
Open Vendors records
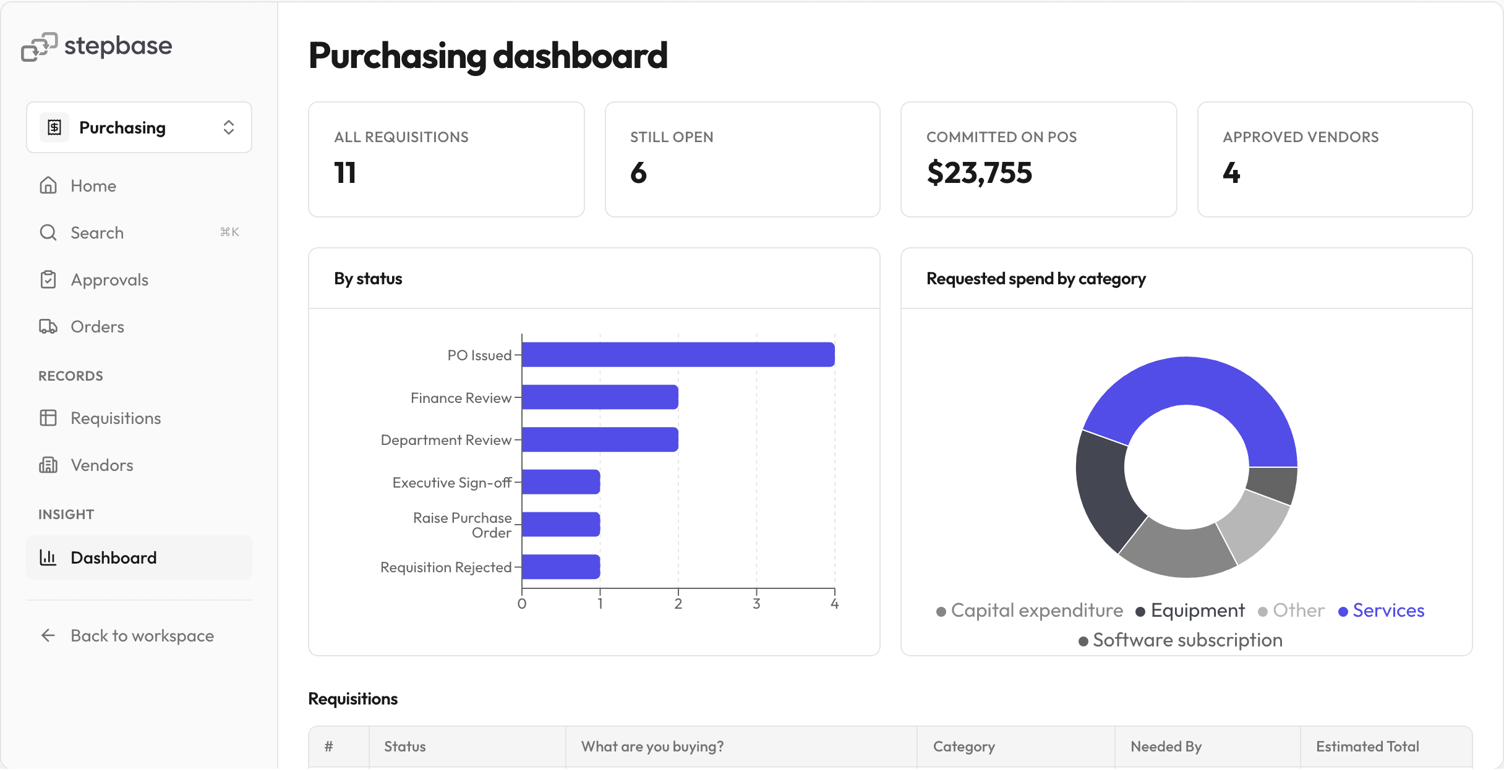coord(139,465)
